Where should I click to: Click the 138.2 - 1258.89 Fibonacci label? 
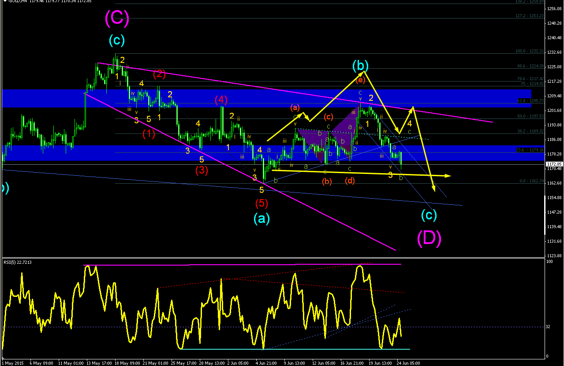click(530, 2)
